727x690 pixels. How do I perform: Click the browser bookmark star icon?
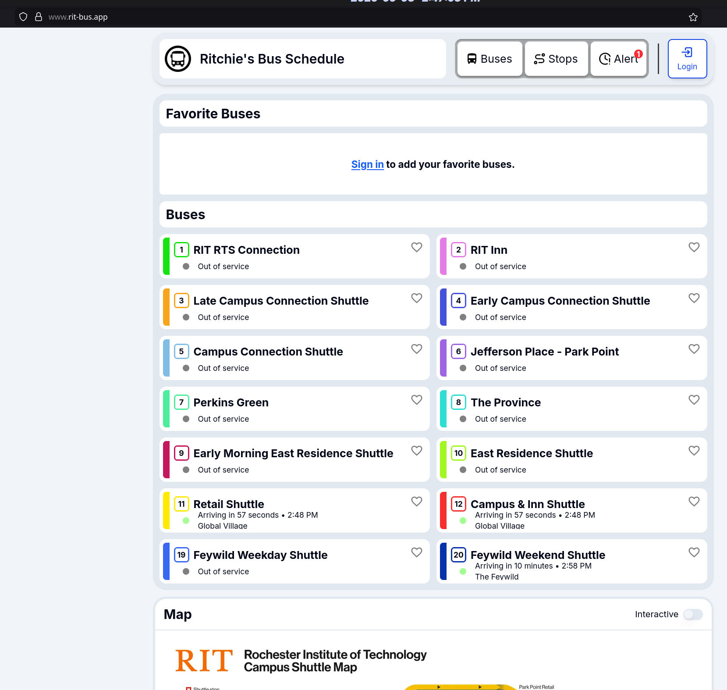point(693,17)
